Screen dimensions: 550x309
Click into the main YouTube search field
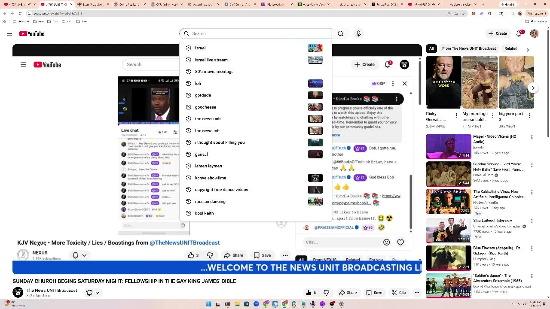(256, 33)
